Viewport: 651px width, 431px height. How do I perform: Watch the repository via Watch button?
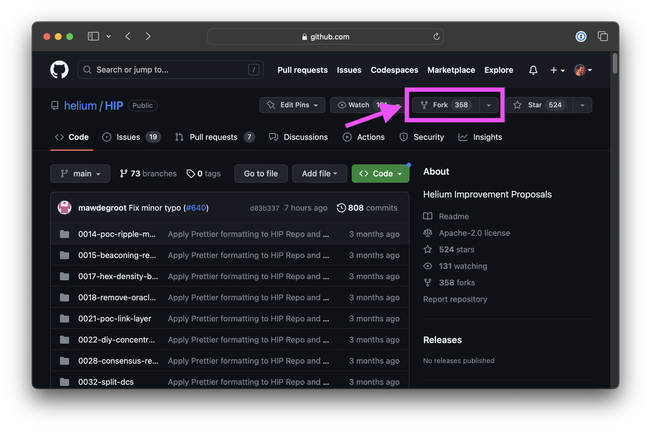click(359, 105)
